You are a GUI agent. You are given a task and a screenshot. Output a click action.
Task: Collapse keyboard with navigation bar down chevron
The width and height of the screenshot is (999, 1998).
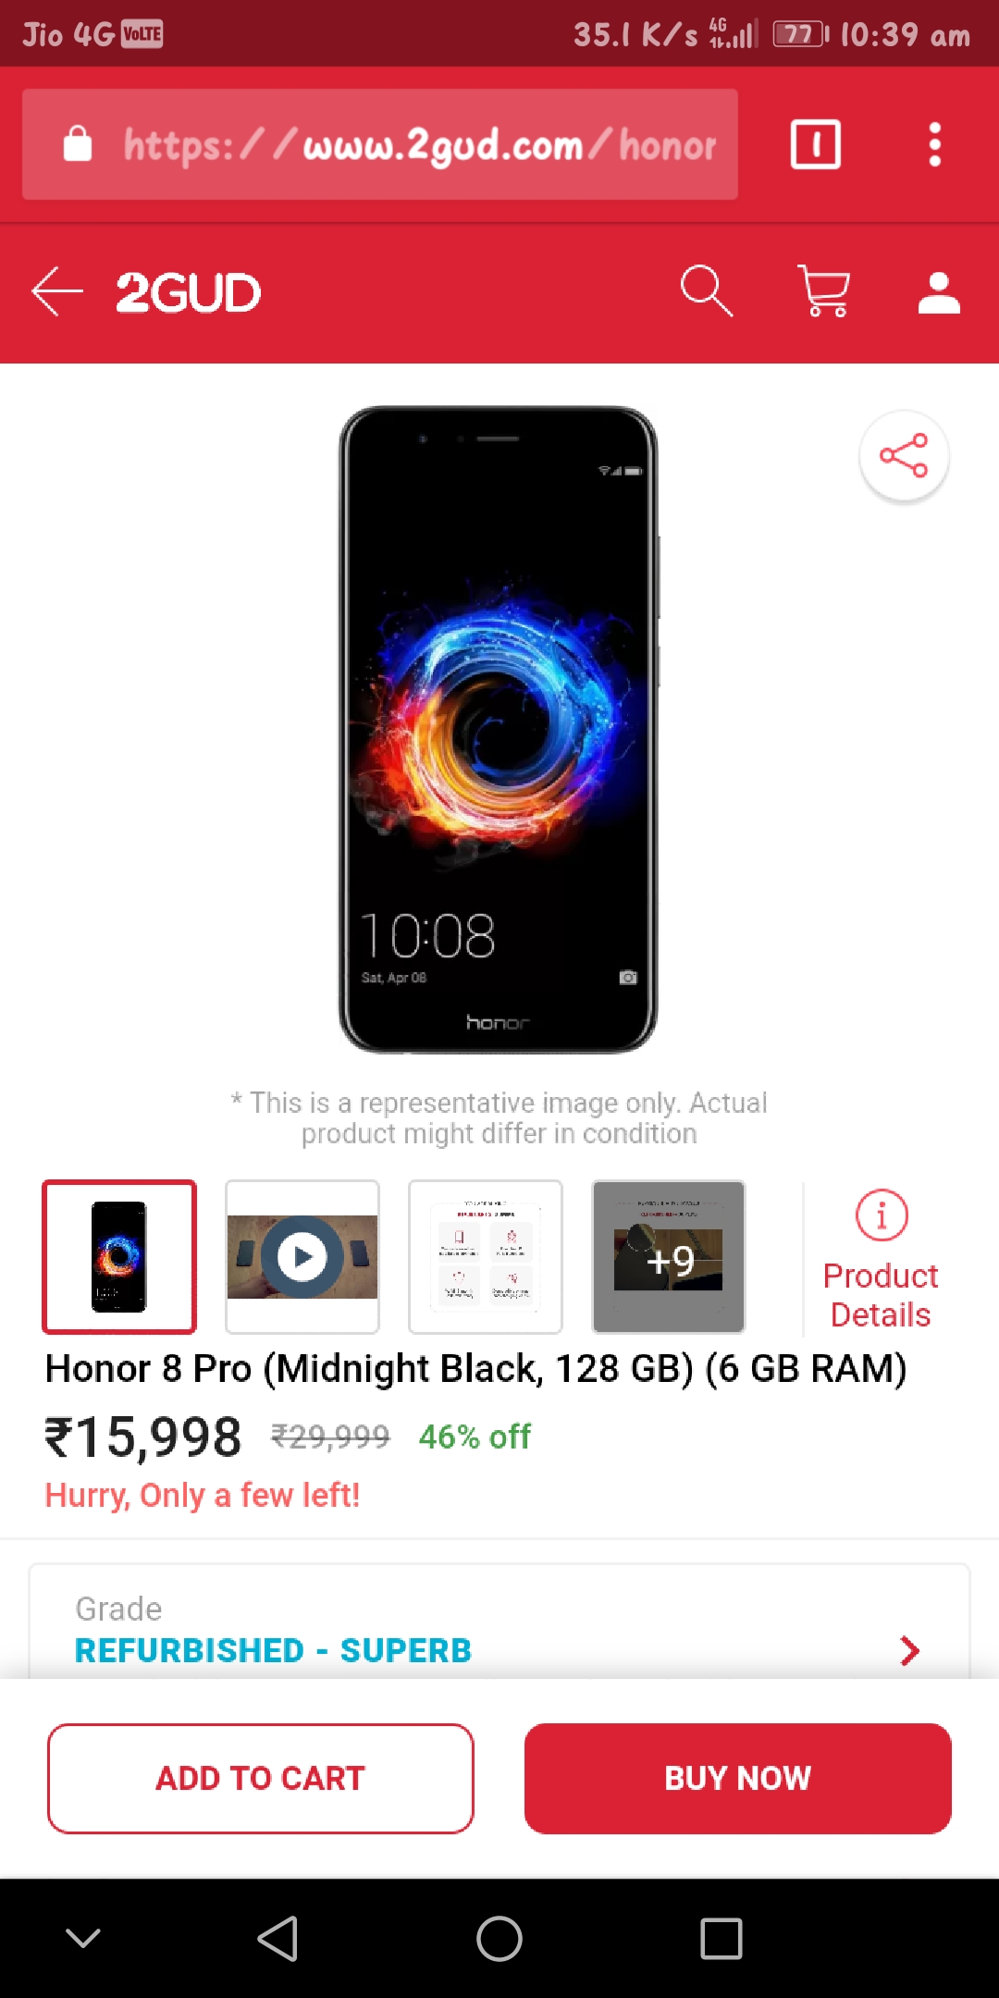click(x=83, y=1938)
